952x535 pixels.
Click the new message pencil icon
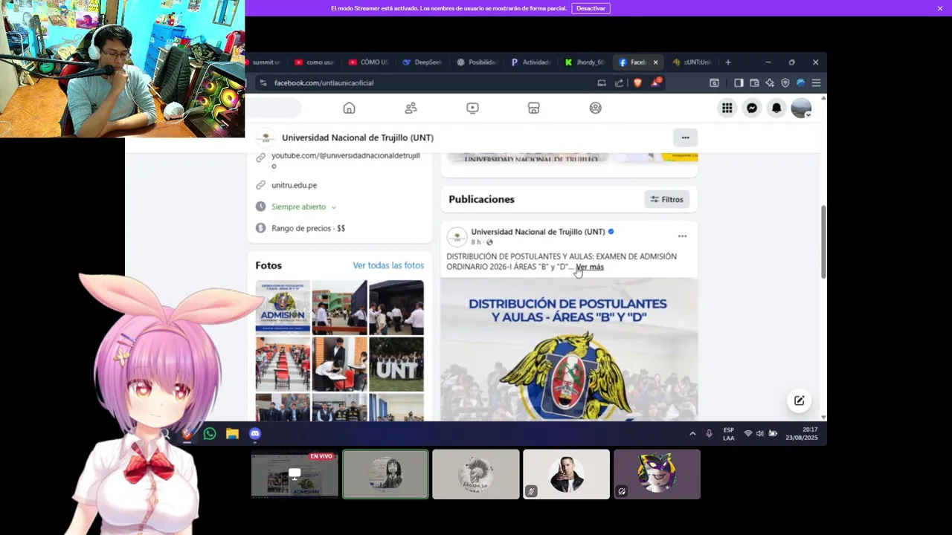(x=799, y=401)
